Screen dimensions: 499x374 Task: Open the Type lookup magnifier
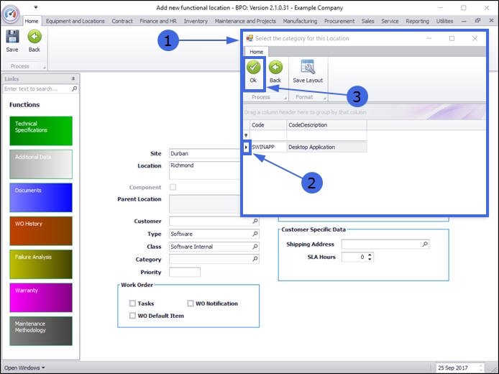pyautogui.click(x=255, y=234)
